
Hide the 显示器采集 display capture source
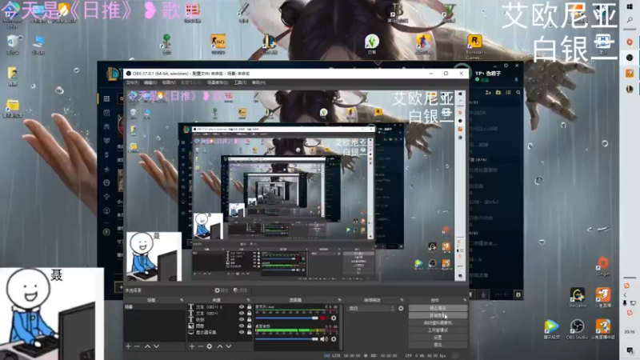click(242, 332)
